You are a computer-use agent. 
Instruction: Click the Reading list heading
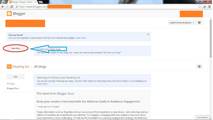tap(21, 67)
